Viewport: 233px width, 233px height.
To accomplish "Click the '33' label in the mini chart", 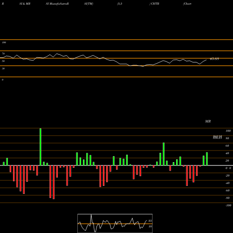I will tap(150, 221).
